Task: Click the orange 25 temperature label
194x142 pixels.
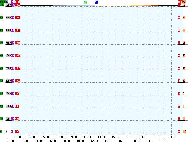Action: coord(184,43)
